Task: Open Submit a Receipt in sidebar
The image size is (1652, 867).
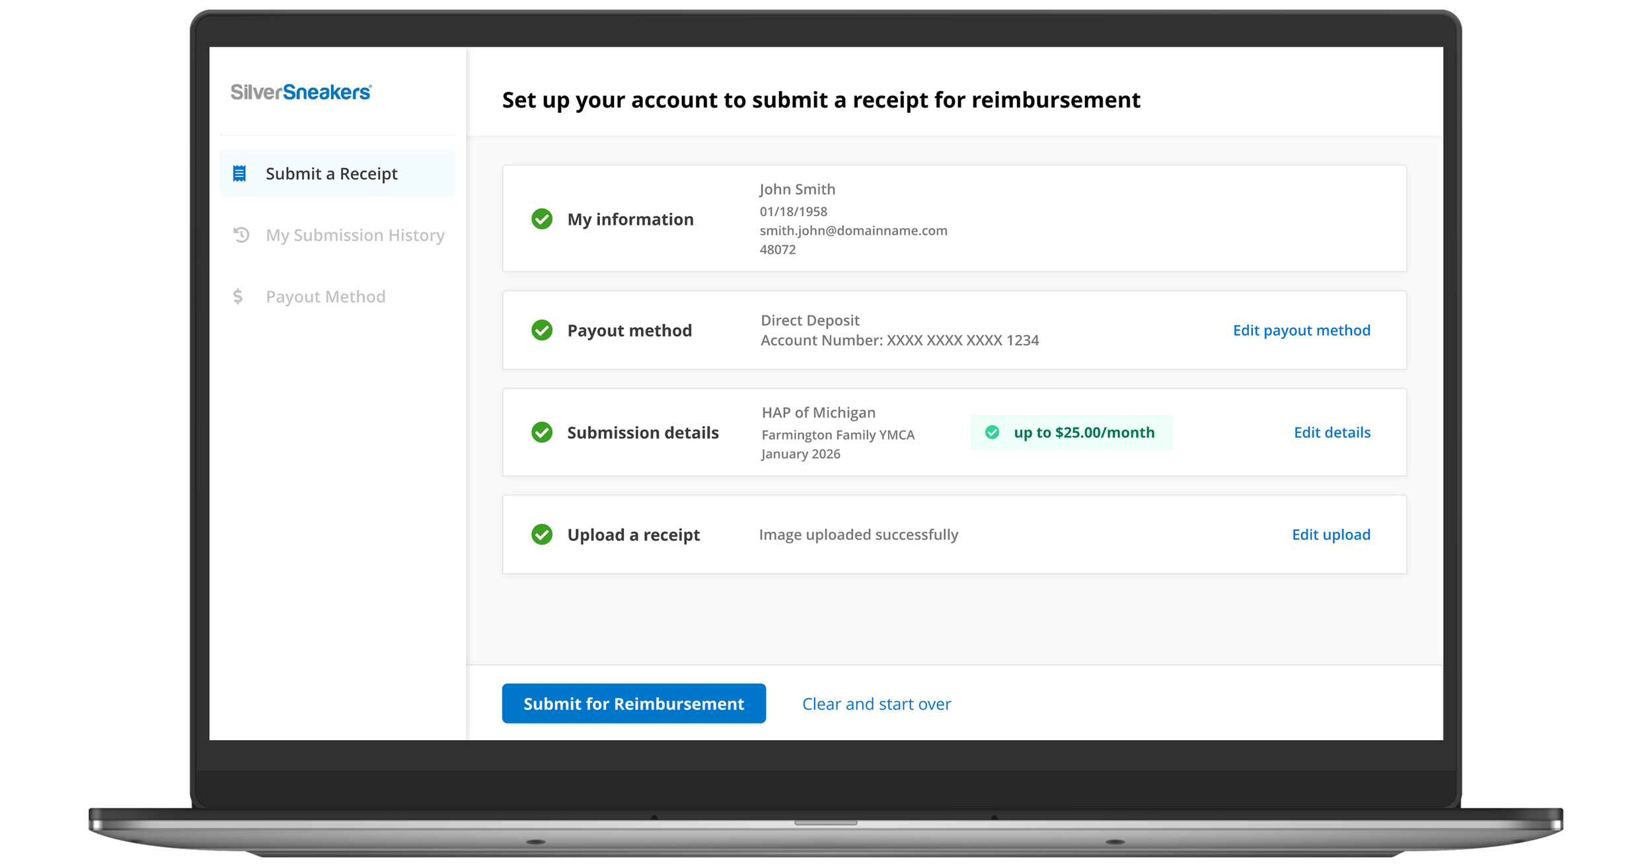Action: point(337,173)
